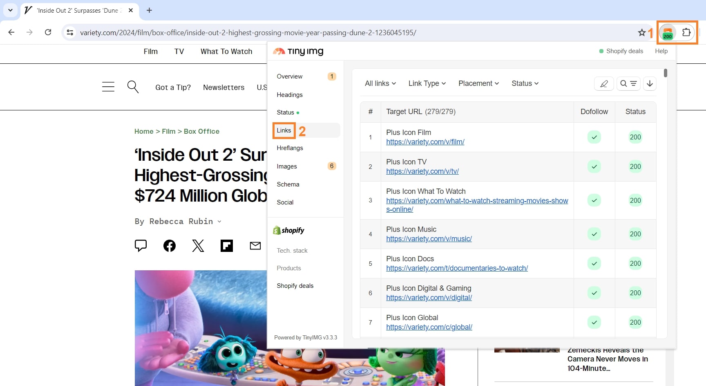The width and height of the screenshot is (706, 386).
Task: Open Variety's search magnifier icon
Action: (x=132, y=87)
